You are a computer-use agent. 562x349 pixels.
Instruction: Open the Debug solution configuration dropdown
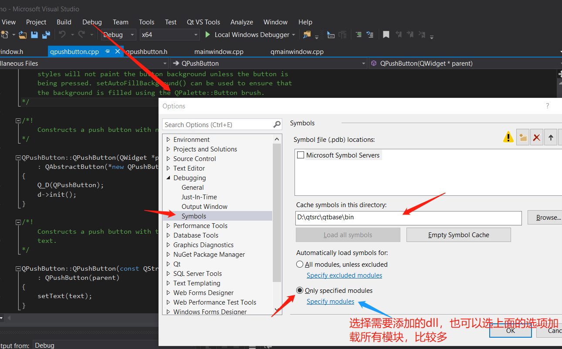[118, 35]
